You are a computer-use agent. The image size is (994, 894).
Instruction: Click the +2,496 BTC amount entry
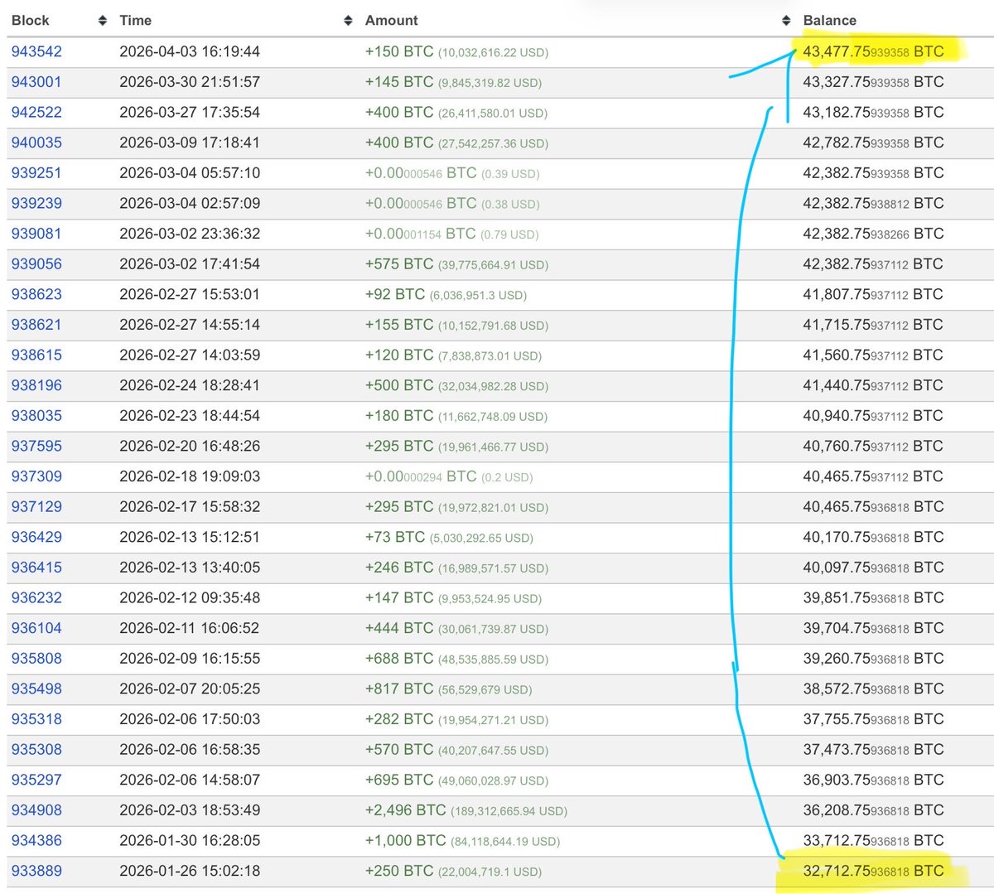pos(406,810)
